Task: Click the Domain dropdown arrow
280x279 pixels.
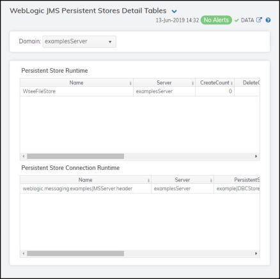Action: click(110, 41)
